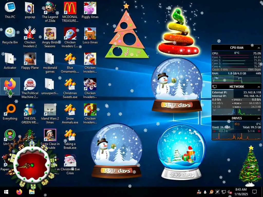Collapse the CPU-RAM gadget panel
Viewport: 263px width, 197px height.
[x=259, y=48]
